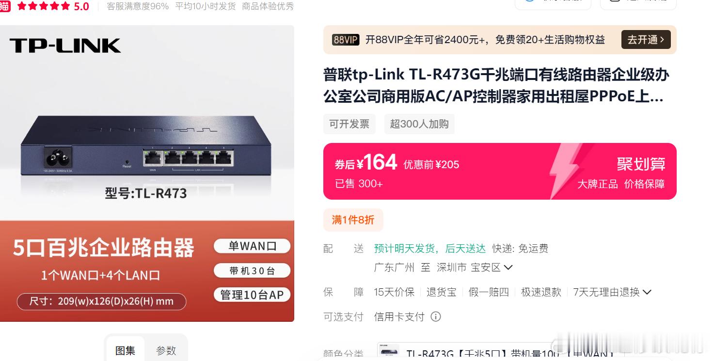714x361 pixels.
Task: Click the TP-LINK logo in the product image
Action: tap(65, 46)
